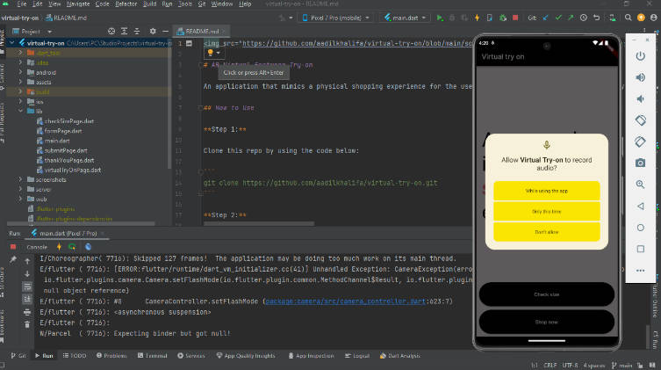Stop the running app with red square
Viewport: 661px width, 370px height.
(x=515, y=18)
